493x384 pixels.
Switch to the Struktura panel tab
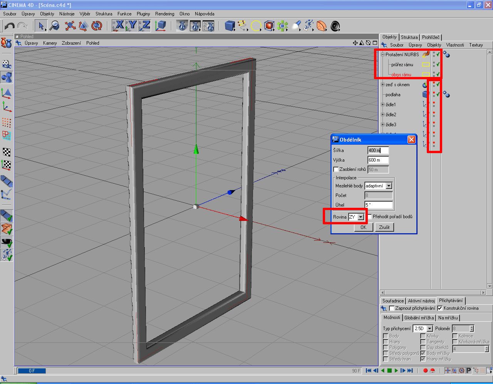pyautogui.click(x=409, y=37)
